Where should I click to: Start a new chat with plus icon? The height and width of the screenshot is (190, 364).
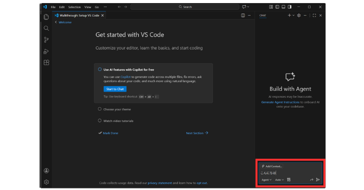289,16
